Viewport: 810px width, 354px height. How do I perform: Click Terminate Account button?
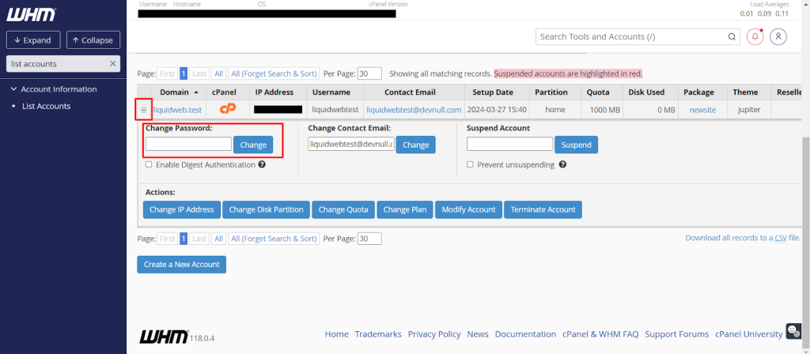click(x=543, y=209)
